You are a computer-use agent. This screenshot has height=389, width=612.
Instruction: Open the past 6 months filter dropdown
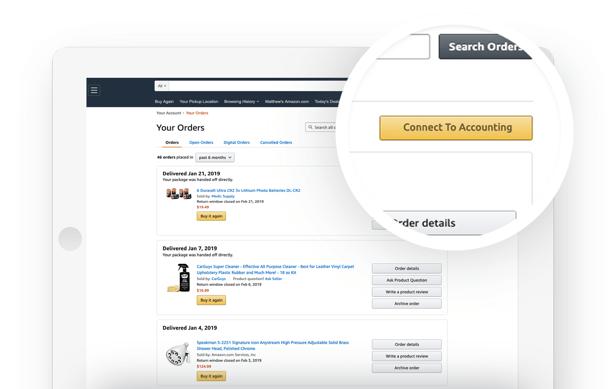215,157
